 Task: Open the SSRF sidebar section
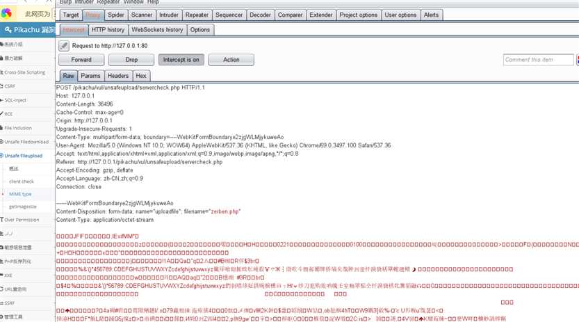10,303
